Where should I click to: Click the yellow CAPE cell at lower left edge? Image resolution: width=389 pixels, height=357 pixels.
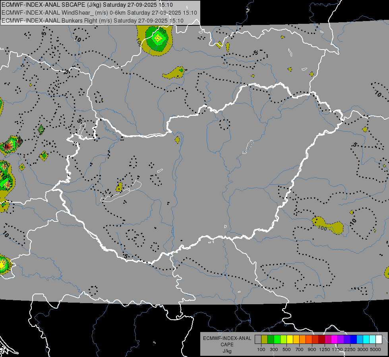tap(3, 264)
